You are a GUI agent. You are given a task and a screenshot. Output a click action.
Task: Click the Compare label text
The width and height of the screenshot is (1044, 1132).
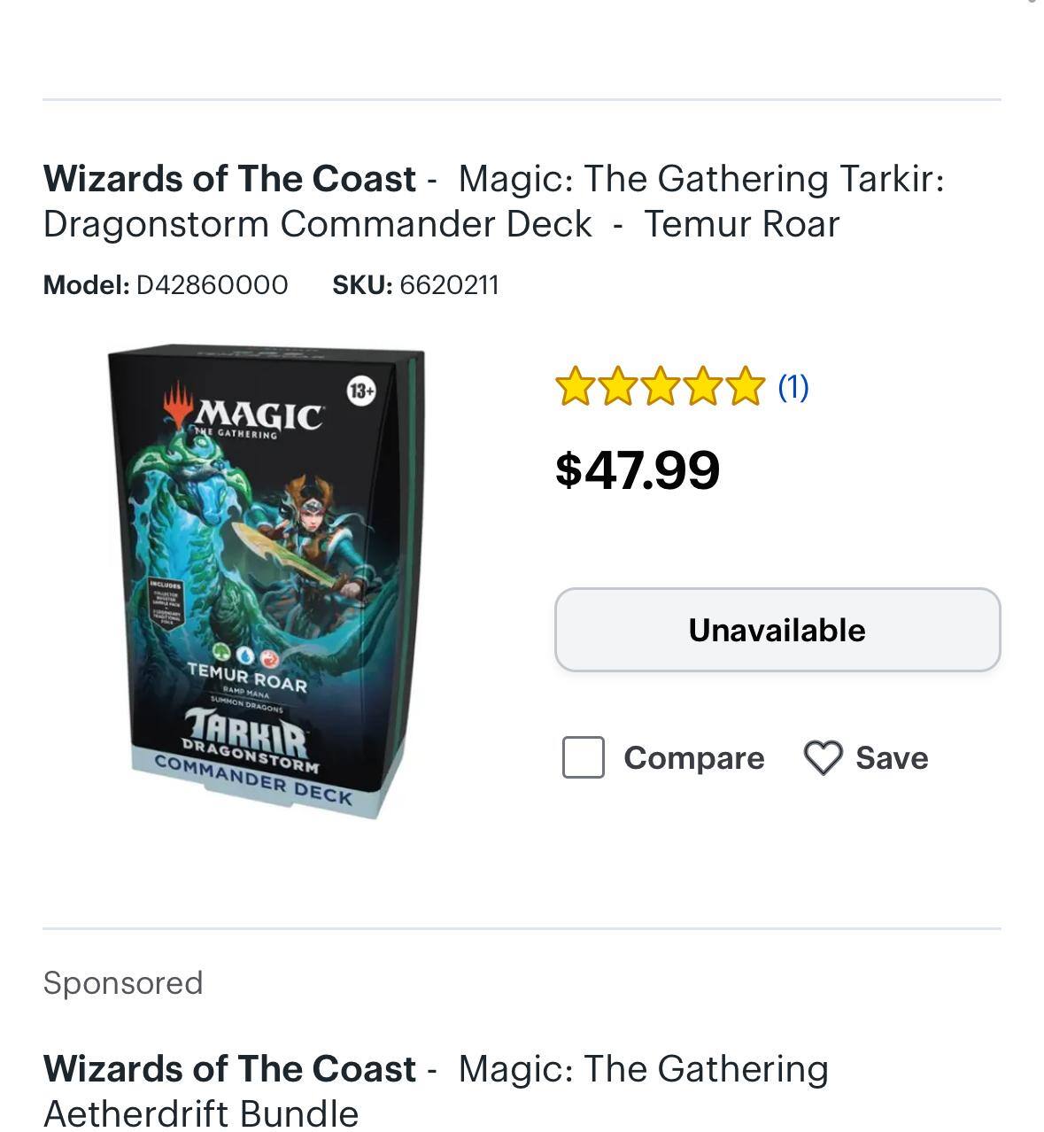(x=693, y=758)
